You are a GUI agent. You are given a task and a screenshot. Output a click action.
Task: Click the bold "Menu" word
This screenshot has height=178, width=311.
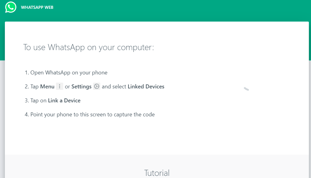point(47,87)
